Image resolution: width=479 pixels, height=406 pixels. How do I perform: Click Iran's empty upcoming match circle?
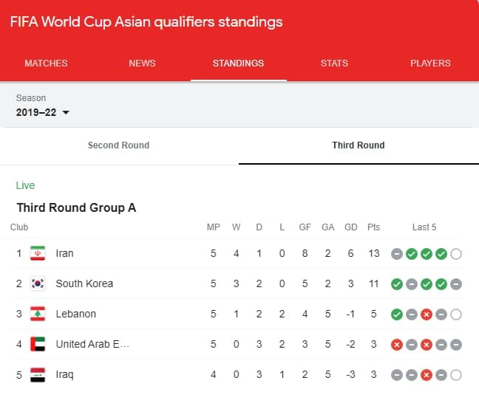click(x=456, y=254)
